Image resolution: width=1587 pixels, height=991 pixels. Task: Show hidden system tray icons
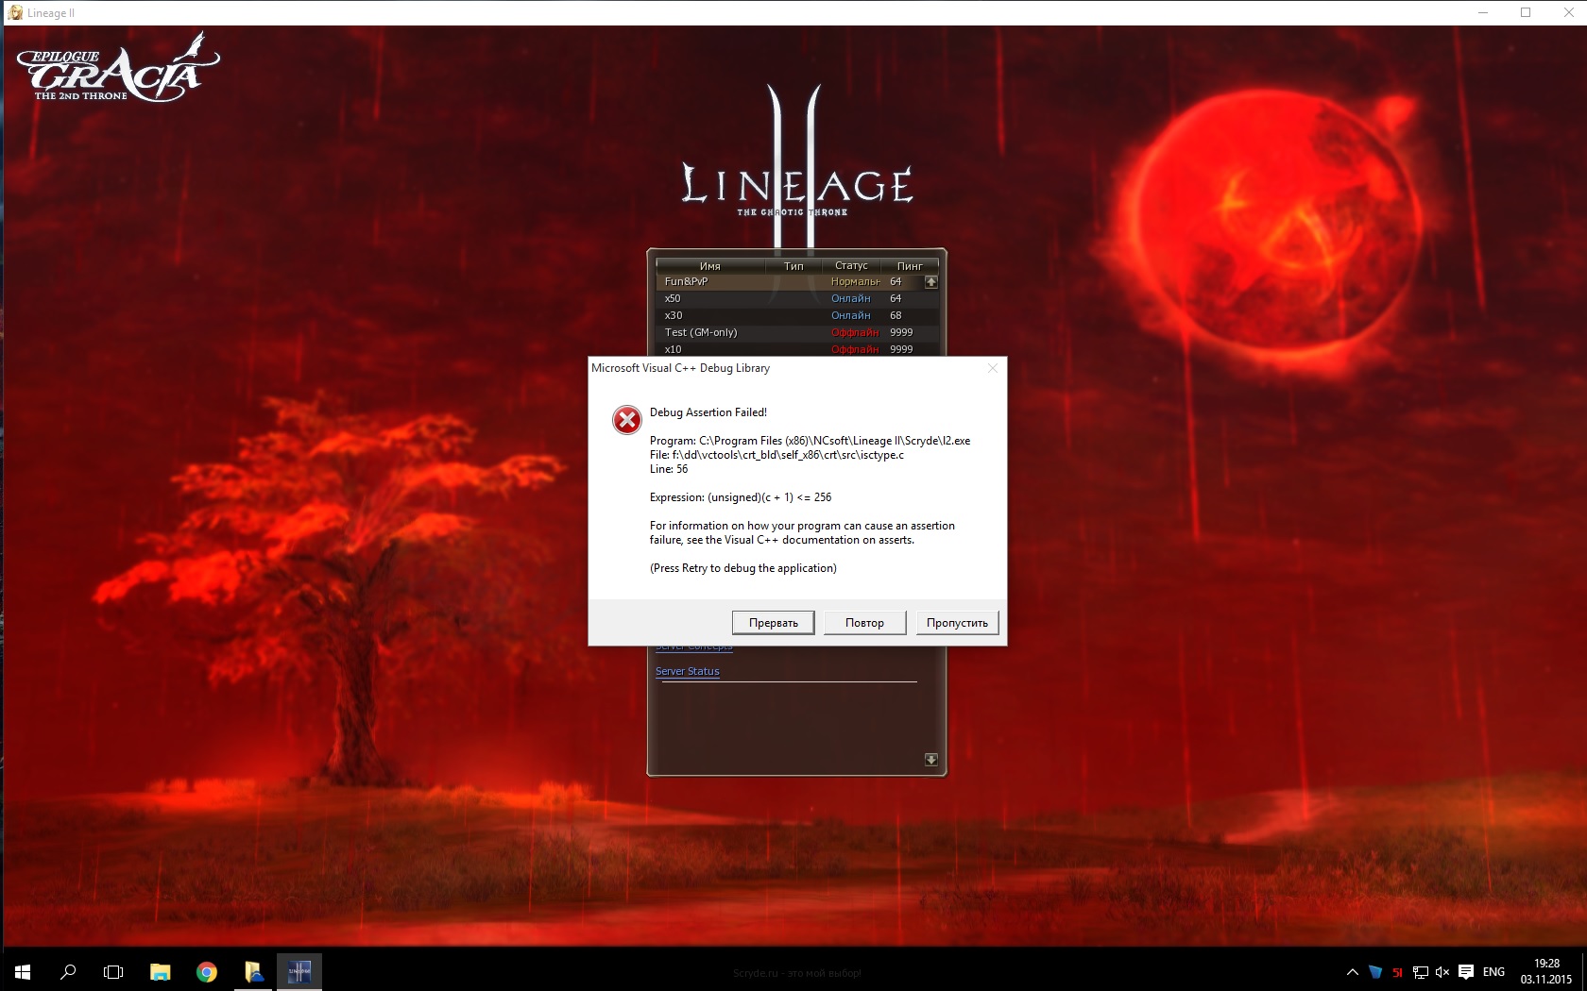(1352, 971)
